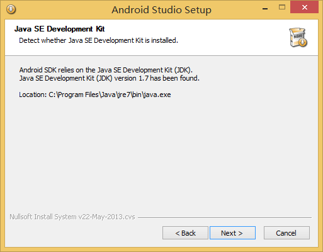This screenshot has height=252, width=323.
Task: Maximize the Android Studio Setup window
Action: click(282, 8)
